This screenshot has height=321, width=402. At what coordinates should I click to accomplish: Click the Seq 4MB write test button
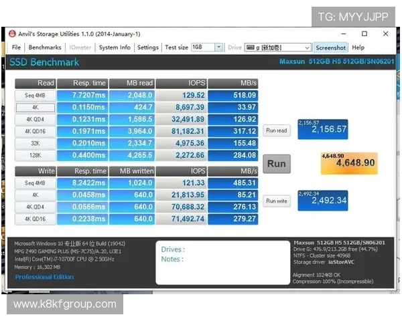[36, 183]
